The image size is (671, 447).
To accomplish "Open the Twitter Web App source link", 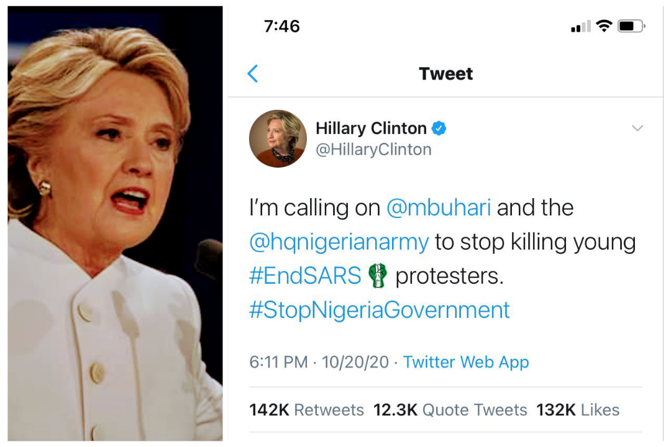I will [x=466, y=363].
